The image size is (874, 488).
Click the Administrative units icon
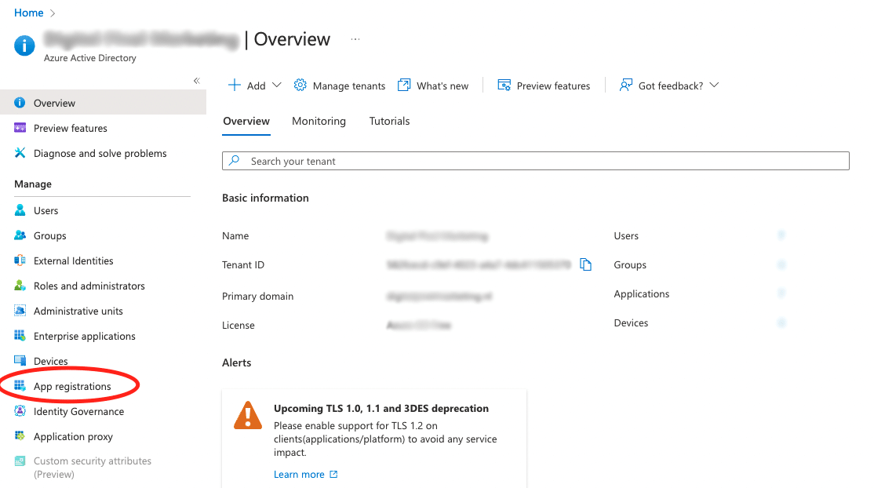[20, 311]
